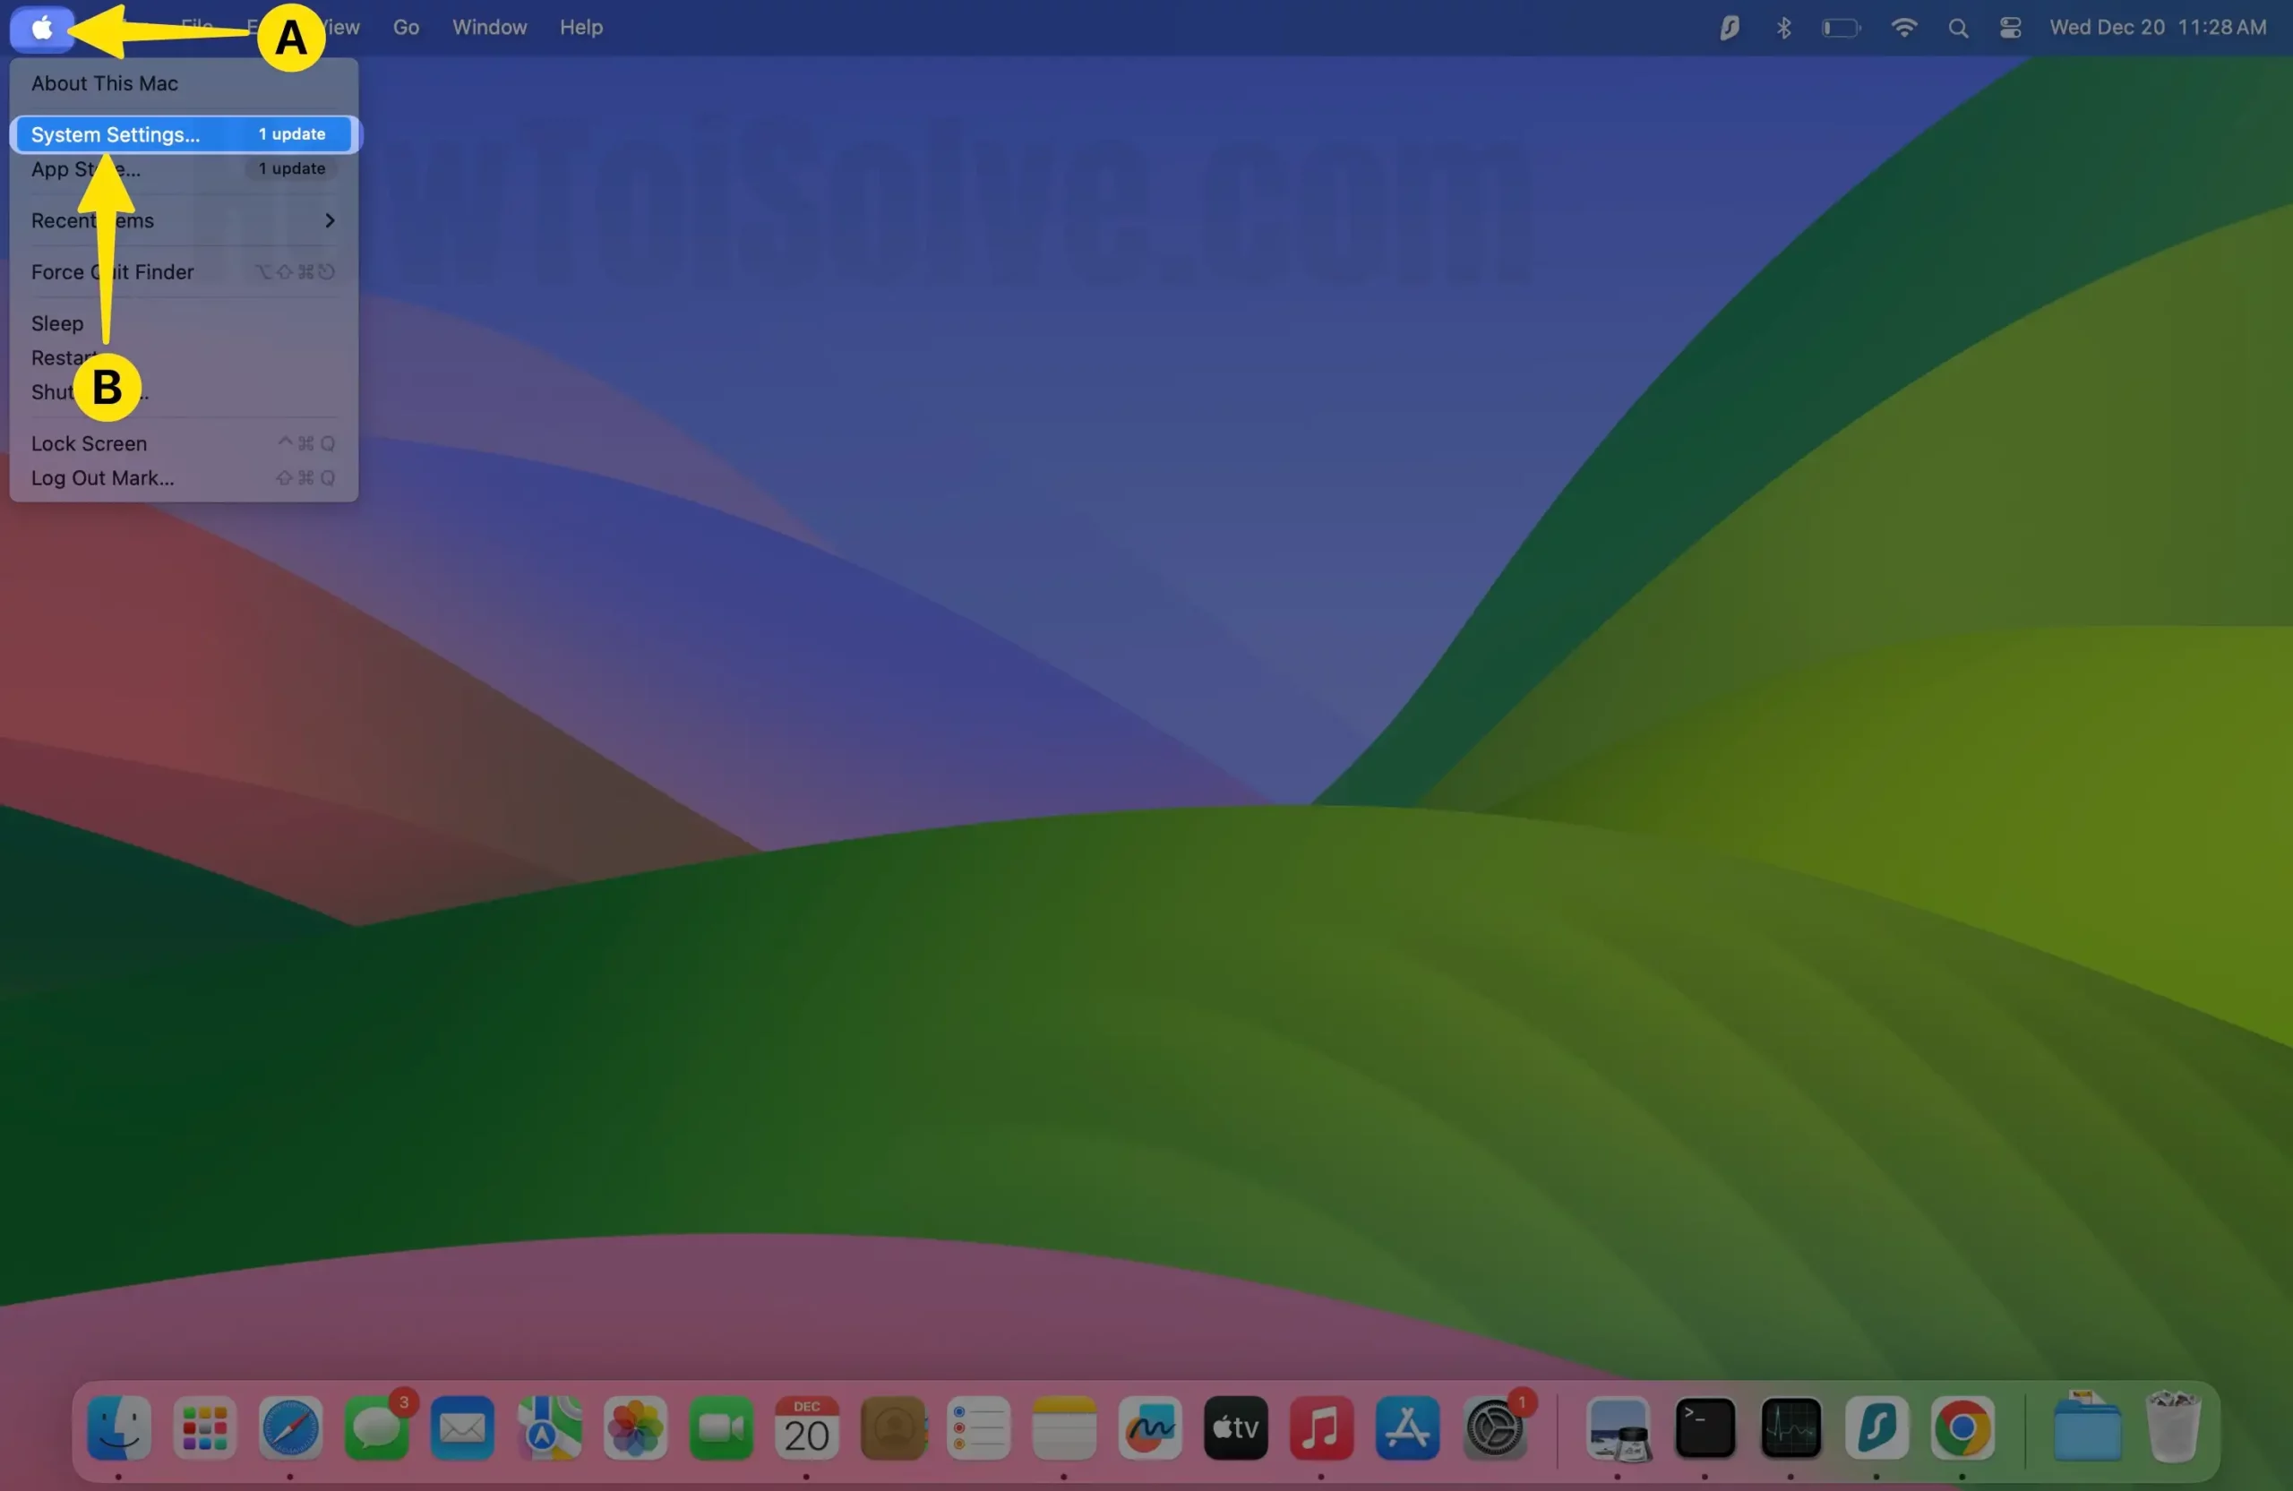The height and width of the screenshot is (1491, 2293).
Task: Open the Apple TV app
Action: tap(1236, 1427)
